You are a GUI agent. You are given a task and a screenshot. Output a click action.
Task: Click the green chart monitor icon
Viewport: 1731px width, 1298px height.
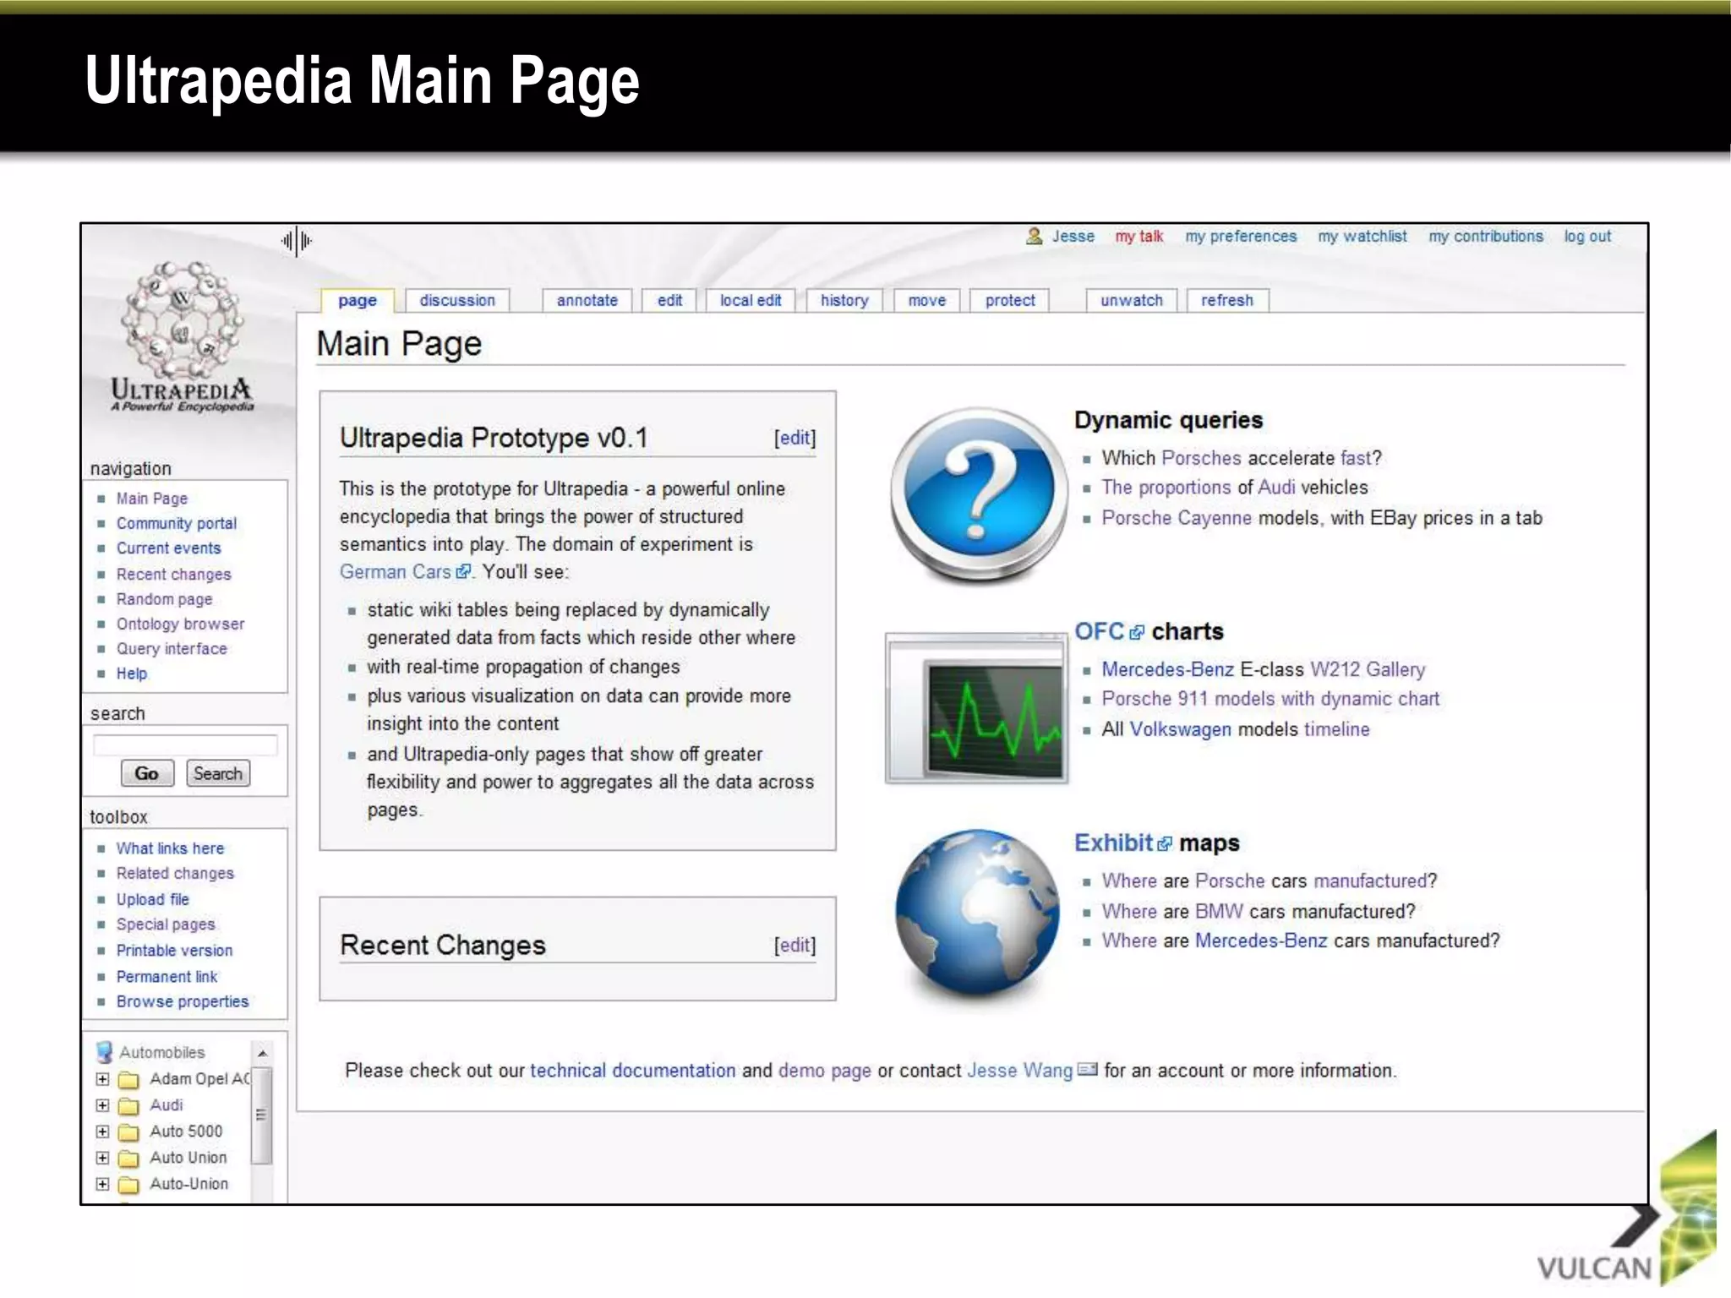(978, 708)
